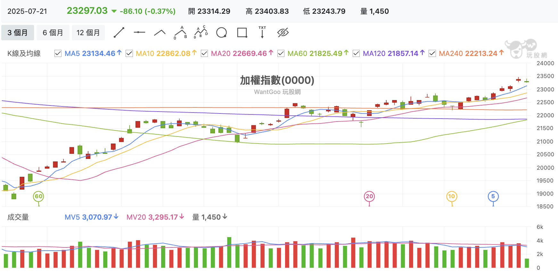The height and width of the screenshot is (273, 558).
Task: Uncheck the MA60 moving average checkbox
Action: tap(281, 53)
